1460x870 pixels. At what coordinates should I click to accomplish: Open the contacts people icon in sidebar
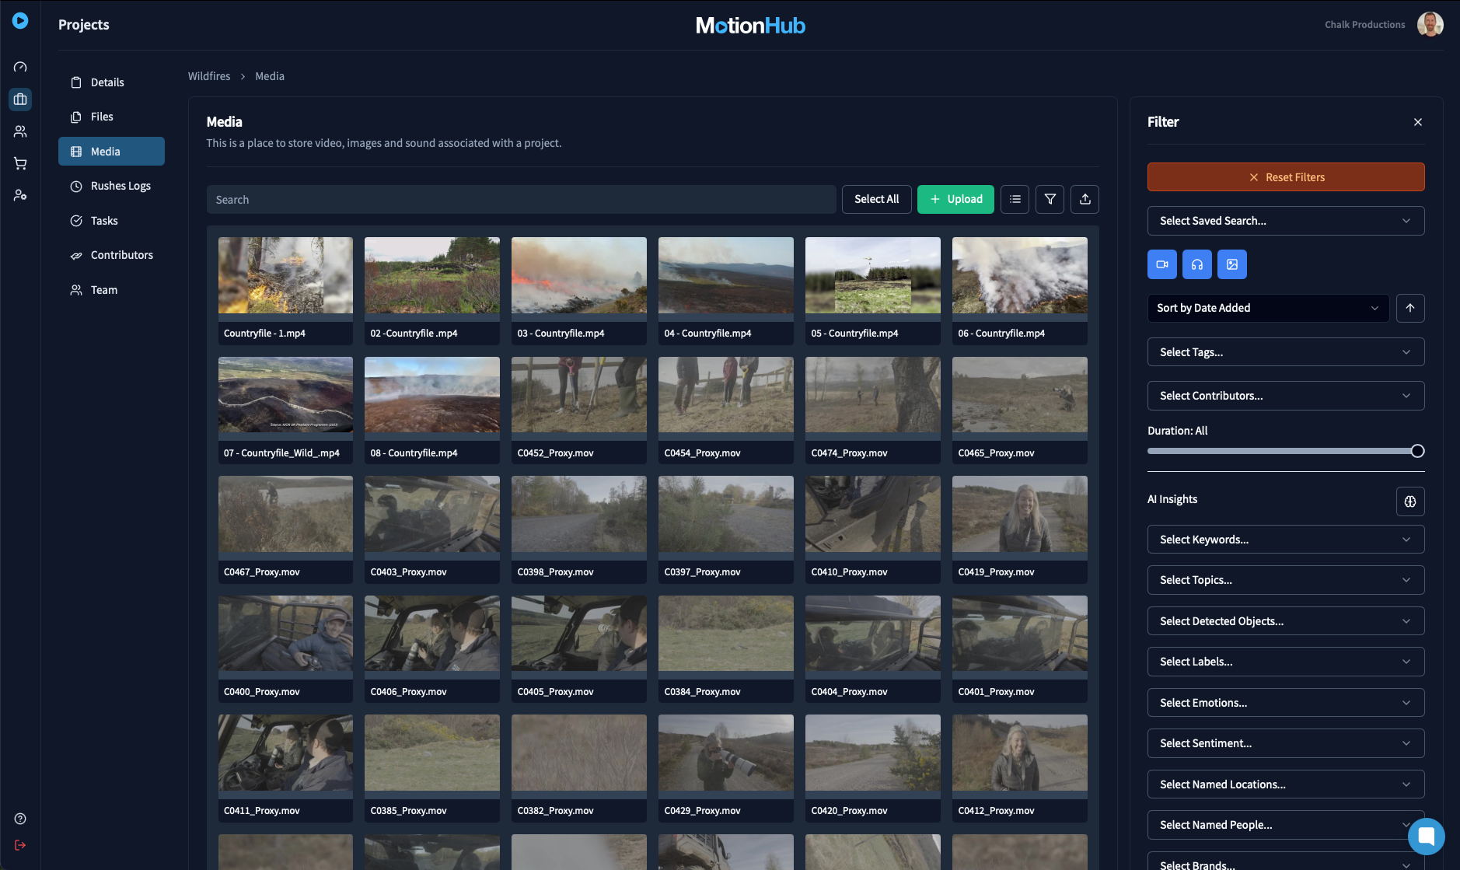(20, 131)
